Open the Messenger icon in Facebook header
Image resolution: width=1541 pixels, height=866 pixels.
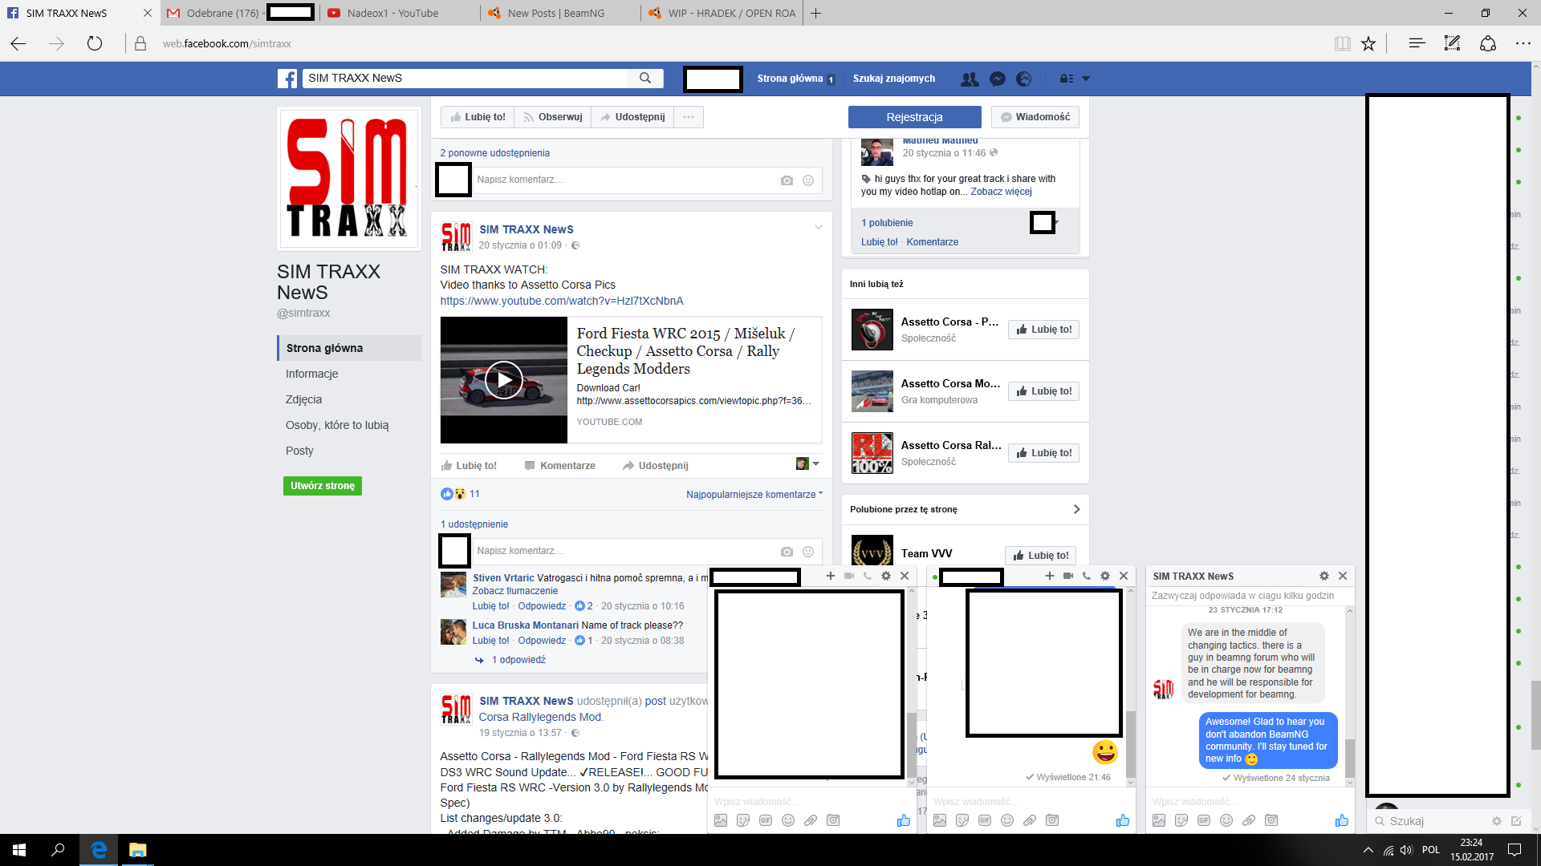click(x=998, y=79)
